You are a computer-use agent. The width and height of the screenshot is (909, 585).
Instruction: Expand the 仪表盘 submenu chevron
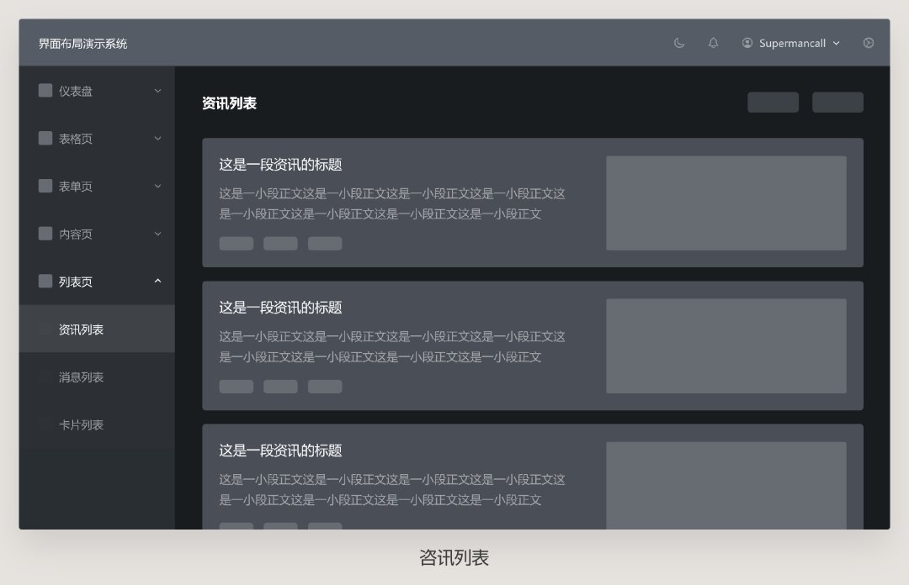(x=157, y=91)
